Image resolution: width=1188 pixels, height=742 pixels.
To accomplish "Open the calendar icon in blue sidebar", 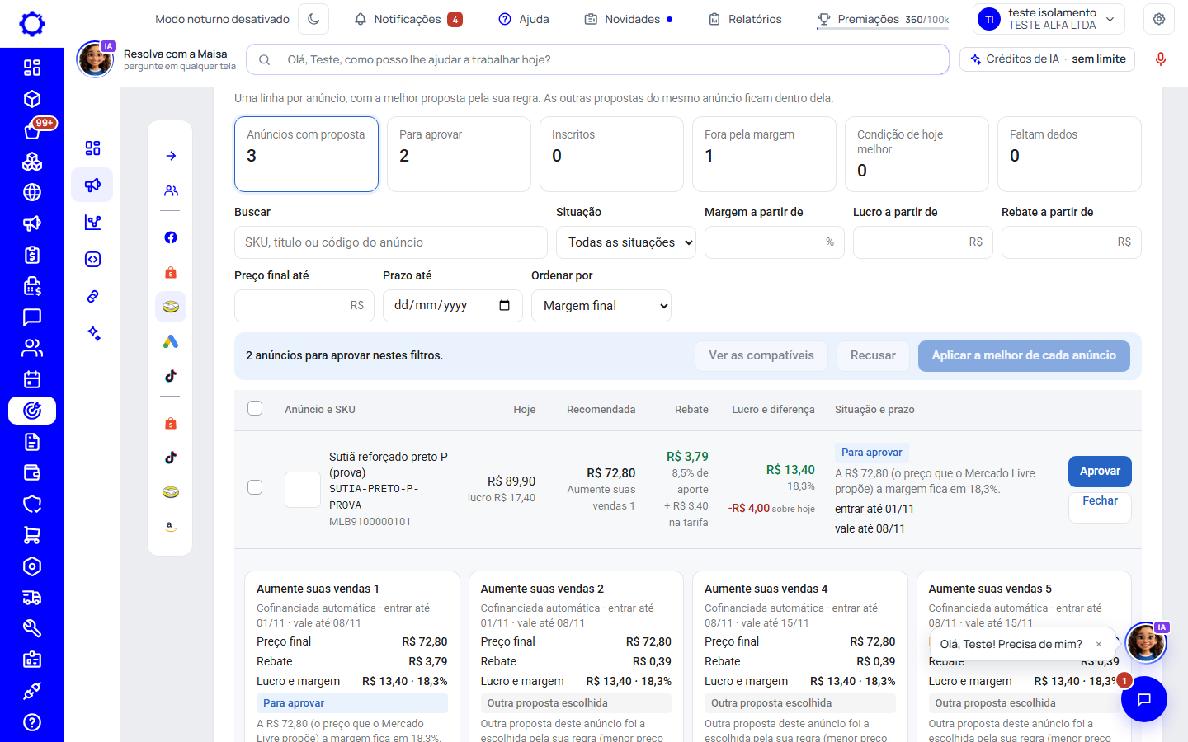I will click(x=32, y=379).
